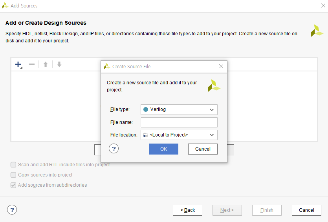Click Cancel in Create Source File dialog

[x=203, y=149]
